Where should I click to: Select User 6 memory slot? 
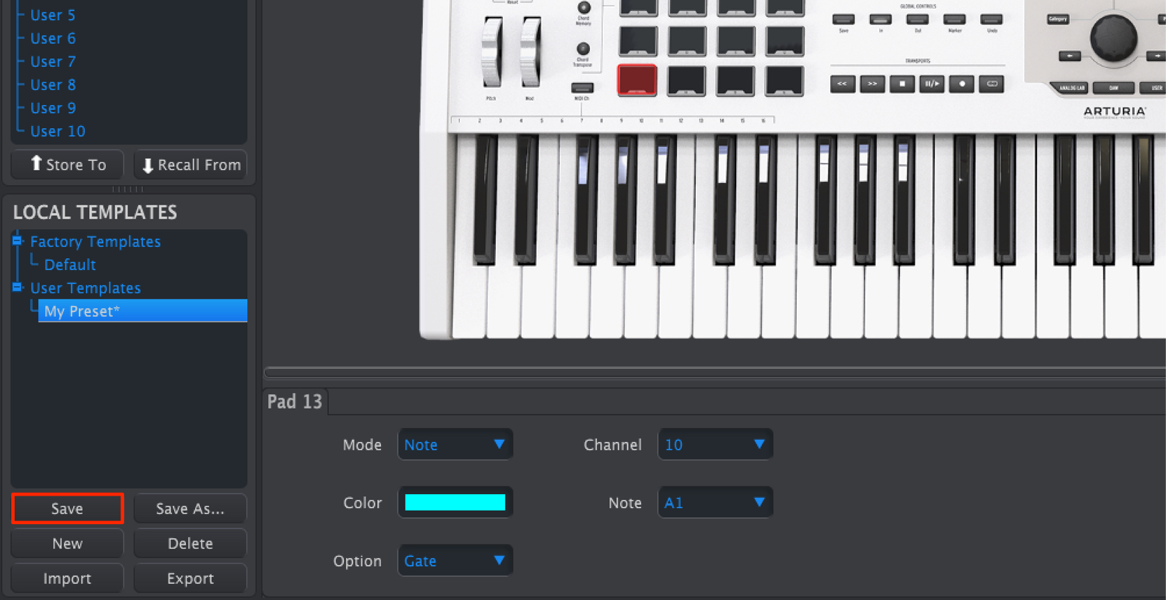pos(52,38)
